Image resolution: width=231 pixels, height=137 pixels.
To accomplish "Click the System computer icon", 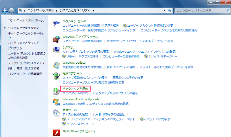I will [x=56, y=50].
